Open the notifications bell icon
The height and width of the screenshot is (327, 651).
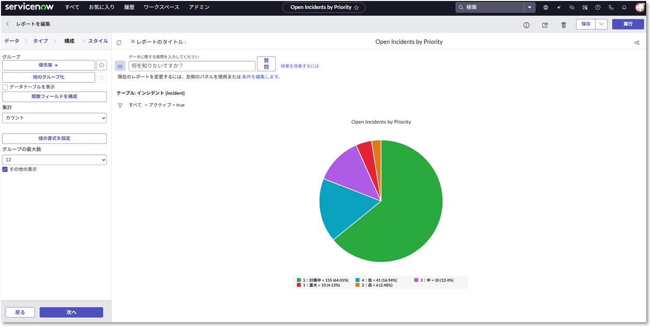pyautogui.click(x=624, y=7)
